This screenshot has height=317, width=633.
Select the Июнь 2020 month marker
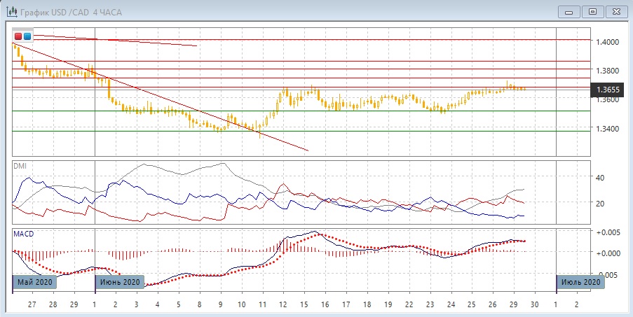point(119,282)
